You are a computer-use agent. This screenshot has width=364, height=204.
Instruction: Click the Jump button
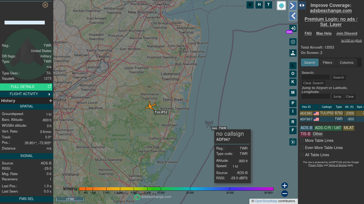(x=337, y=96)
